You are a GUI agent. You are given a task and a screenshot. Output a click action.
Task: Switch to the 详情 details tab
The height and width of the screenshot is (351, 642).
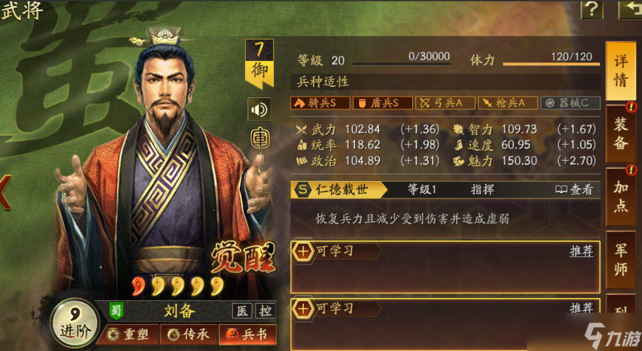620,71
